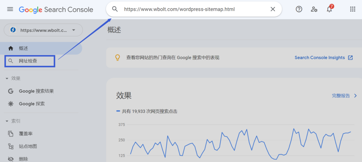
Task: Open 覆盖率 report
Action: pyautogui.click(x=25, y=134)
